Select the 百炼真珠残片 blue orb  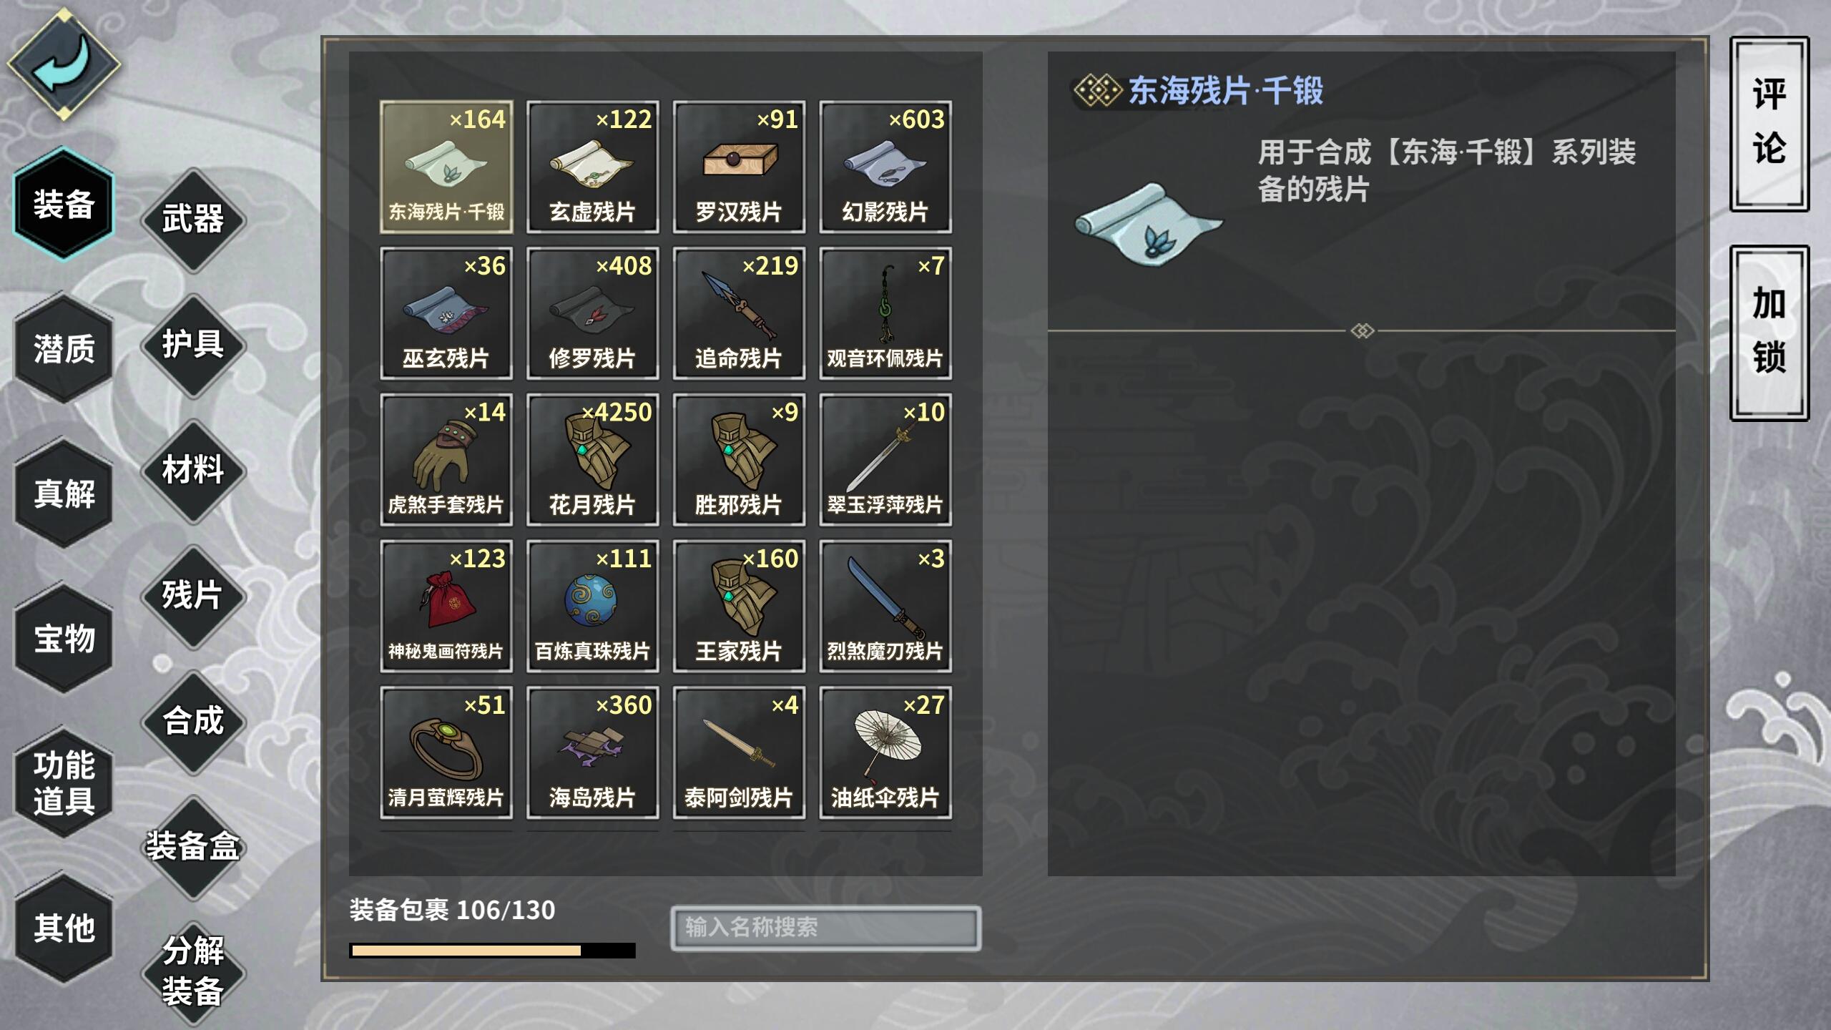coord(592,606)
